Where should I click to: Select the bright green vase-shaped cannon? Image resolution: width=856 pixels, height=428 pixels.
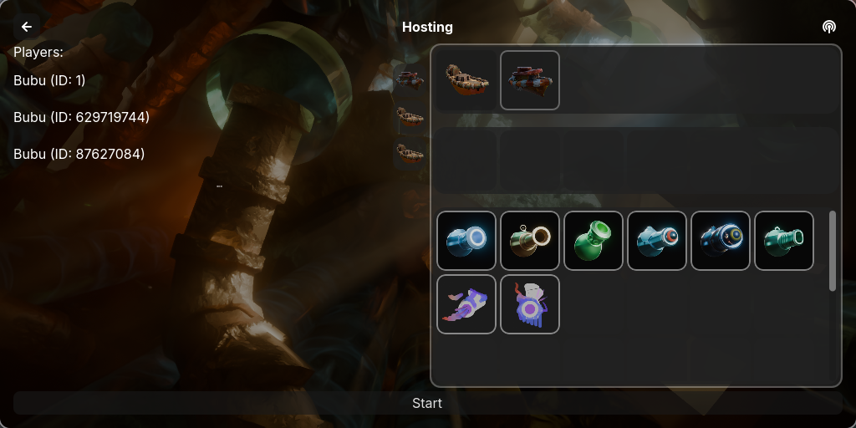(594, 241)
